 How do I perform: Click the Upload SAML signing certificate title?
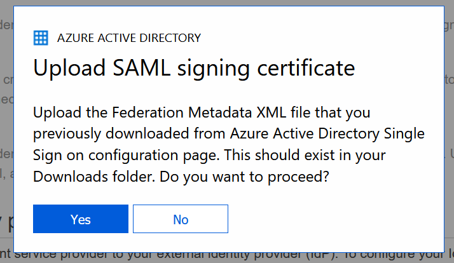coord(194,68)
